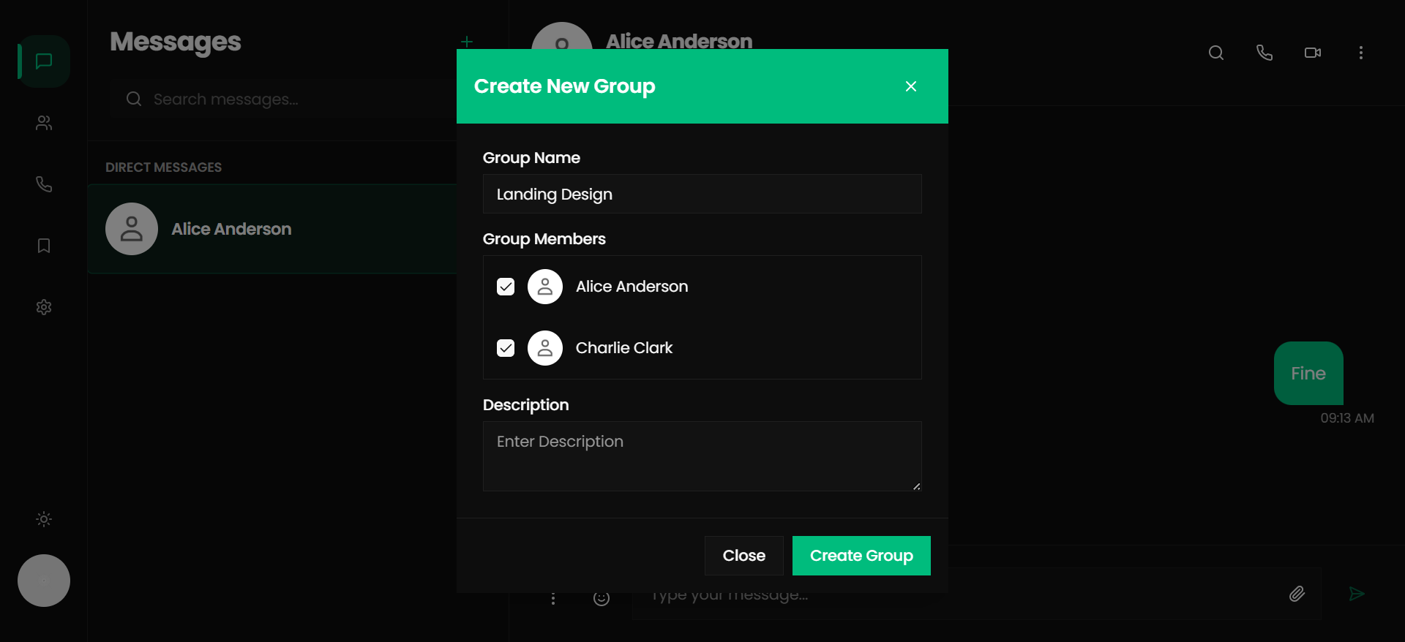
Task: Click the search icon in chat header
Action: pyautogui.click(x=1216, y=53)
